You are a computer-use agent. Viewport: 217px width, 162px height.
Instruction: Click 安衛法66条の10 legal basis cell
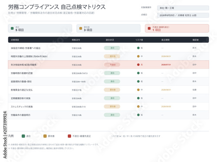(79, 107)
